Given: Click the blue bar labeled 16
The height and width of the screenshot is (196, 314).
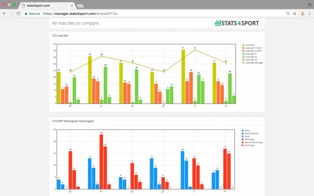Looking at the screenshot, I should 183,170.
